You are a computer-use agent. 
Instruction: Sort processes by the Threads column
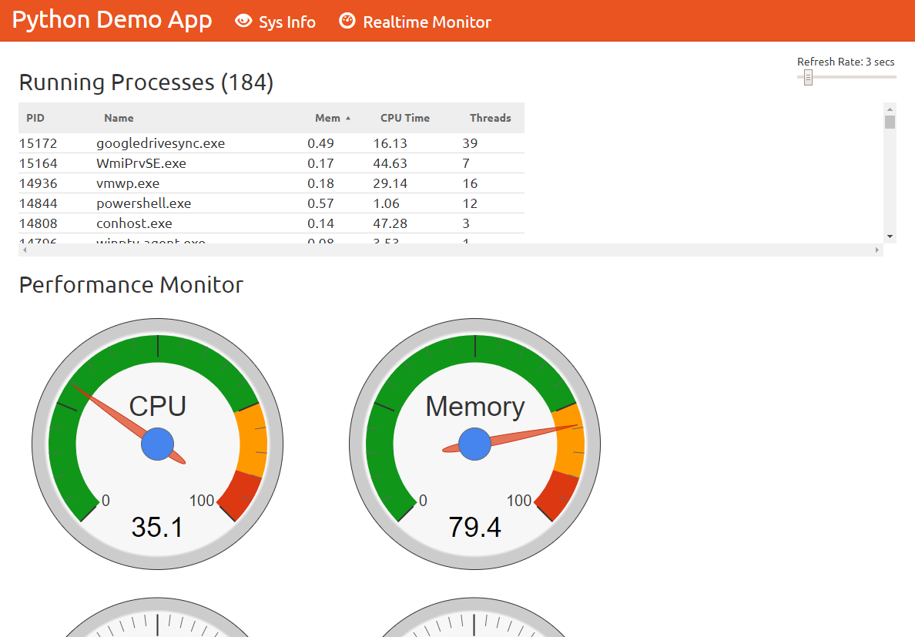tap(490, 118)
